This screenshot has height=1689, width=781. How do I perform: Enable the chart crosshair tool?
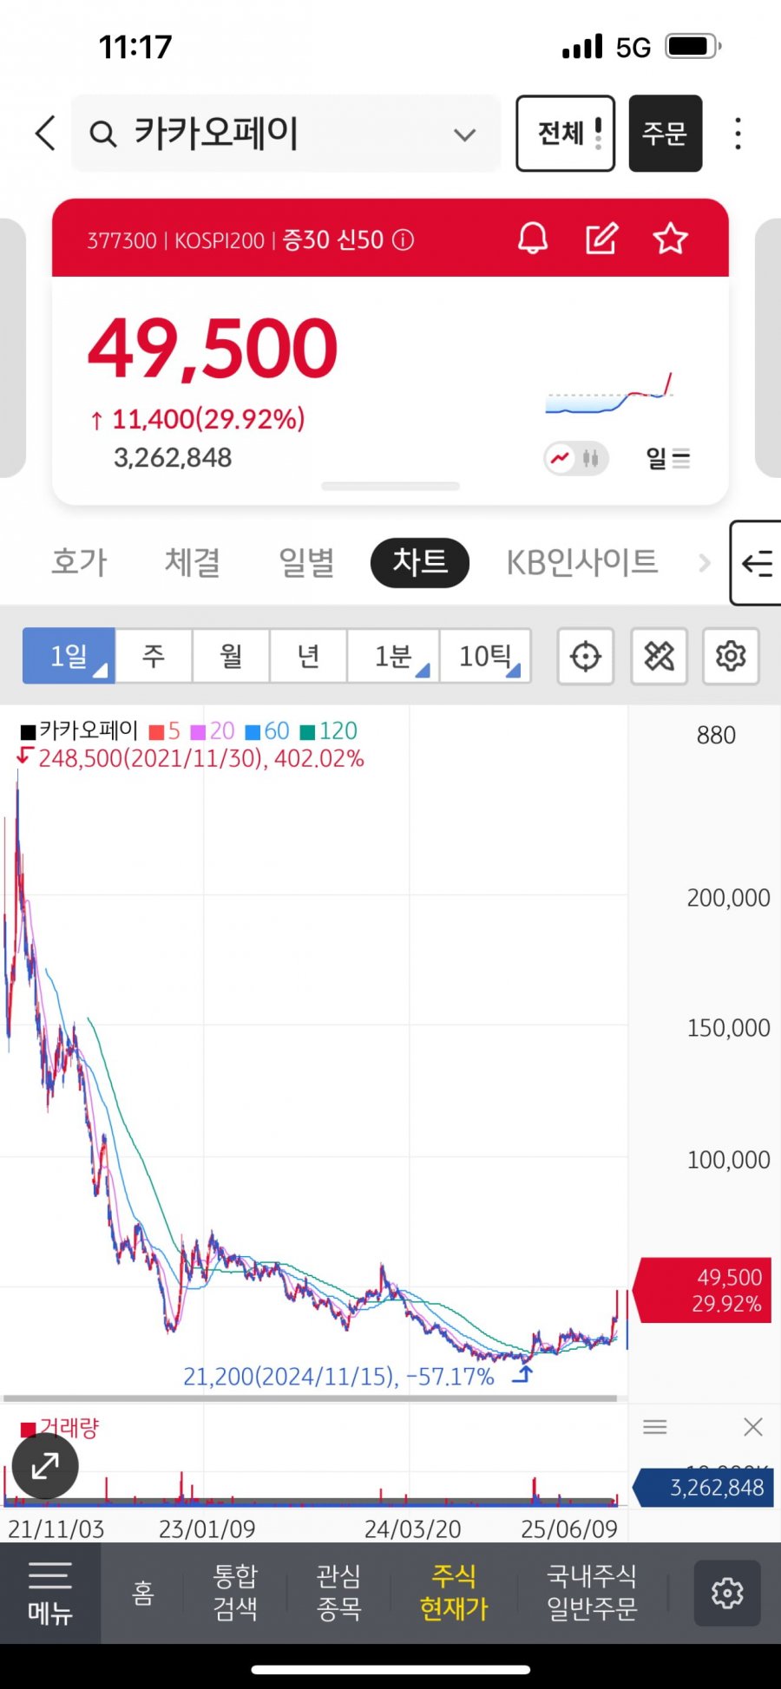[586, 656]
